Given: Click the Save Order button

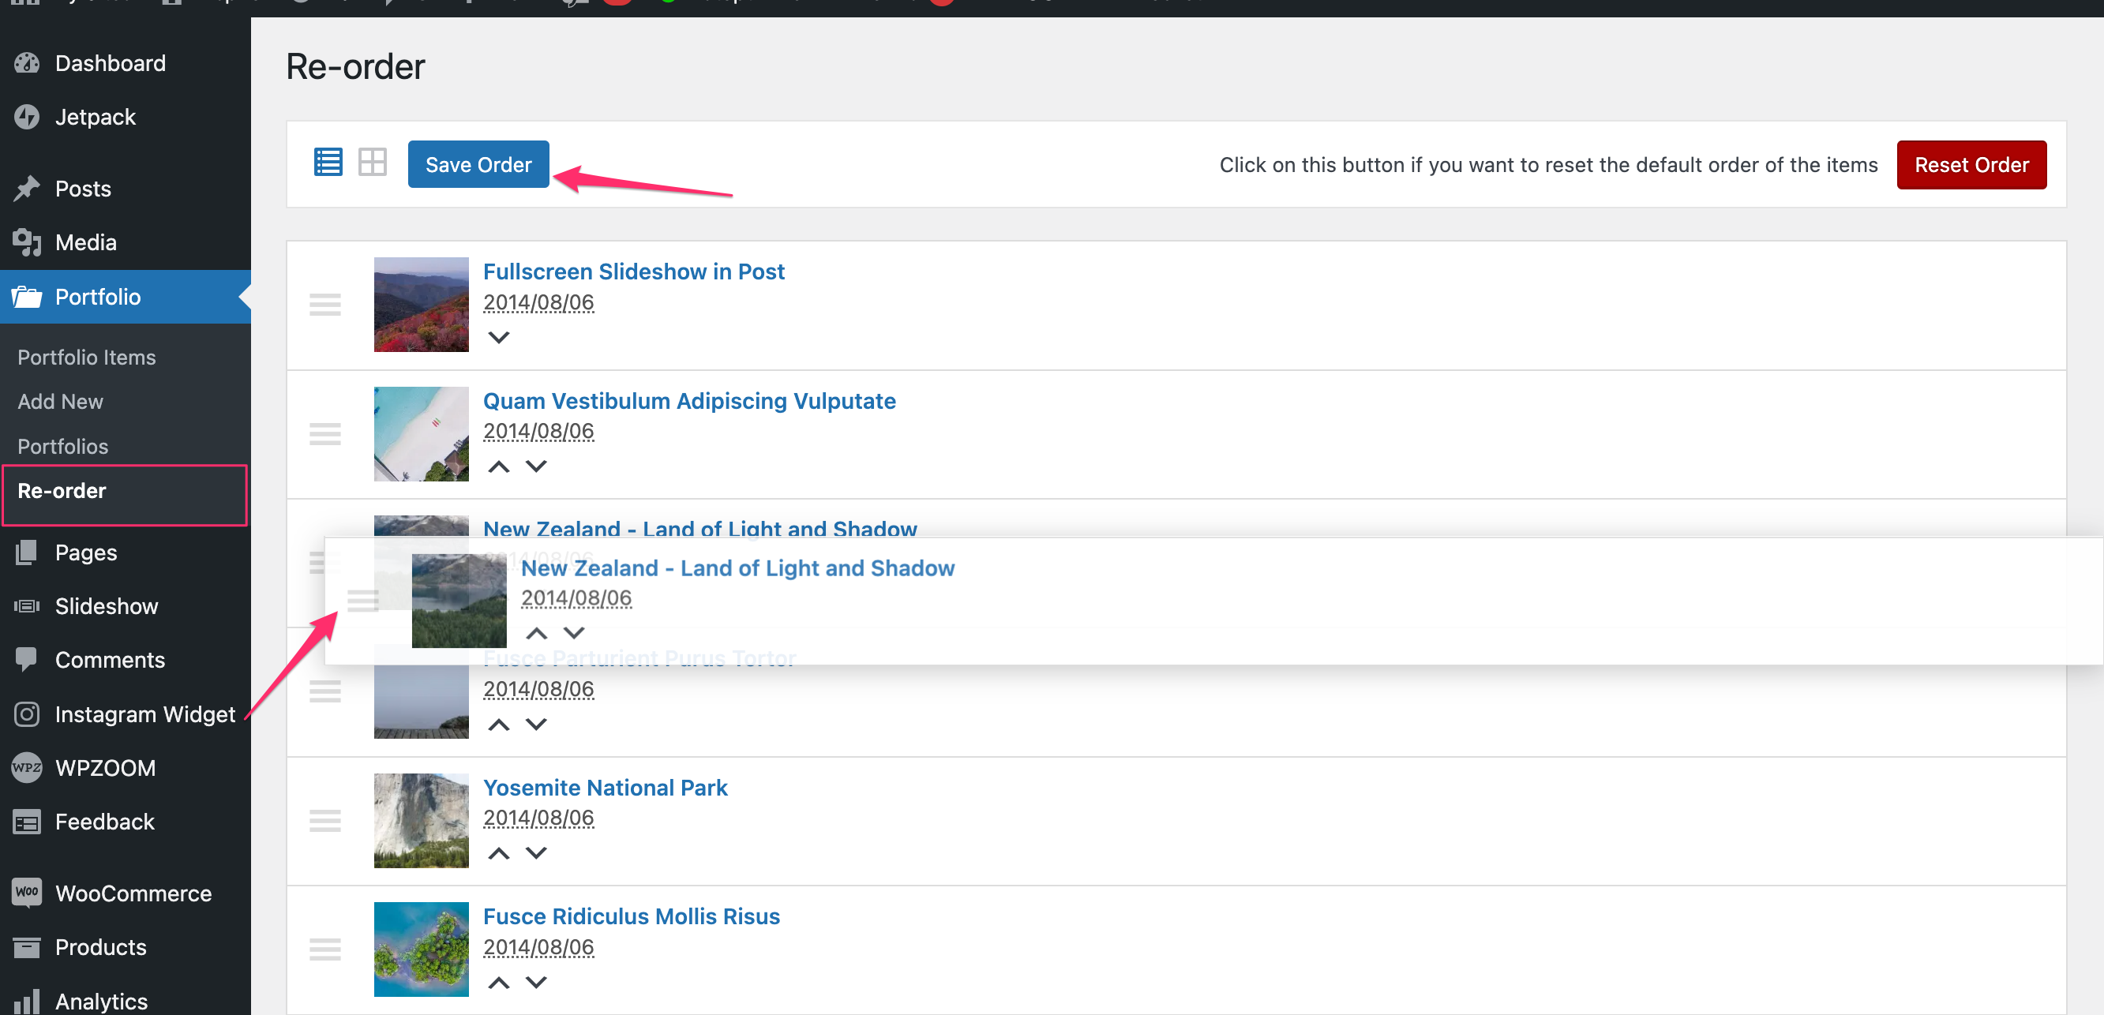Looking at the screenshot, I should [x=478, y=164].
